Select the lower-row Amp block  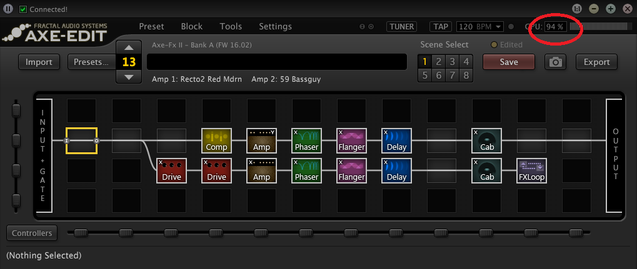262,171
